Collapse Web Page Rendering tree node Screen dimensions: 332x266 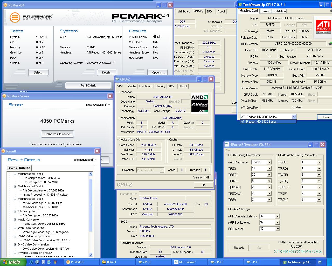click(15, 228)
